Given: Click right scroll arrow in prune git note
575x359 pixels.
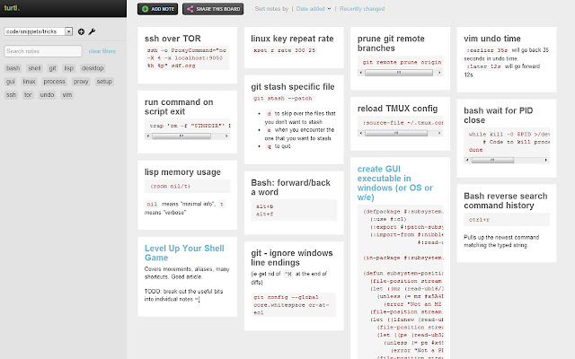Looking at the screenshot, I should coord(439,73).
